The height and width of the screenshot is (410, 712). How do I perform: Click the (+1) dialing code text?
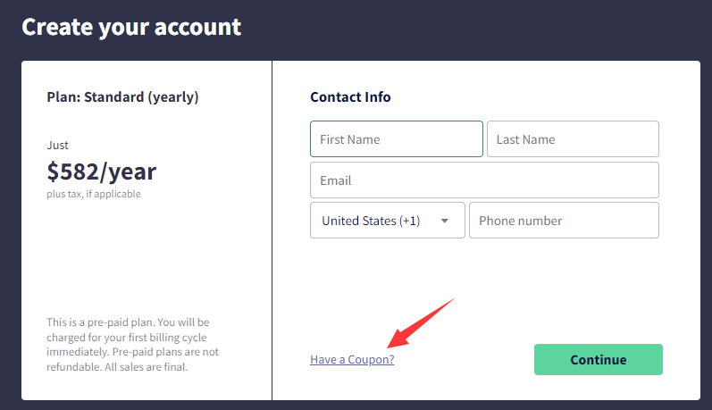409,221
